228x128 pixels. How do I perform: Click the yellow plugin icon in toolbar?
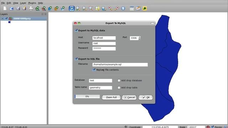pos(145,9)
